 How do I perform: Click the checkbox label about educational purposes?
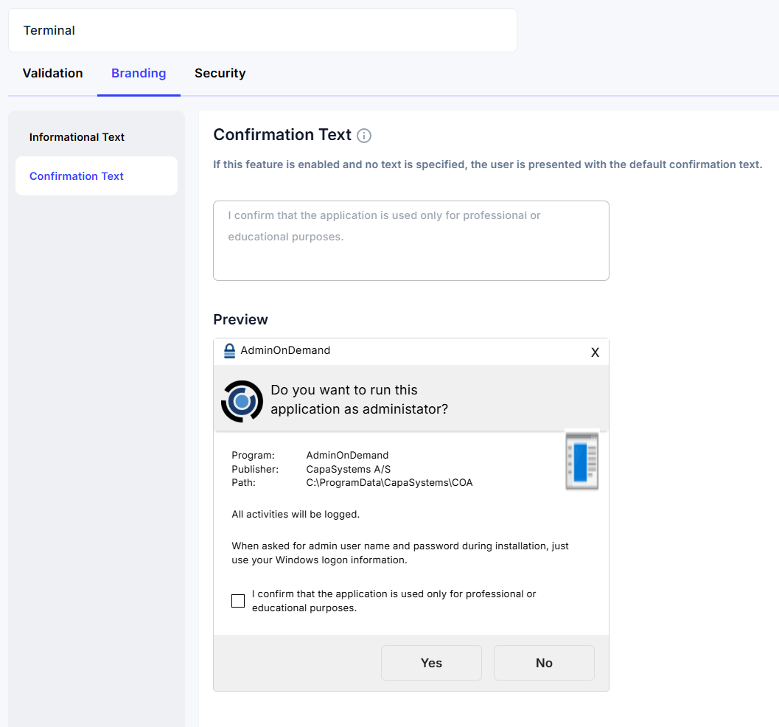coord(394,601)
